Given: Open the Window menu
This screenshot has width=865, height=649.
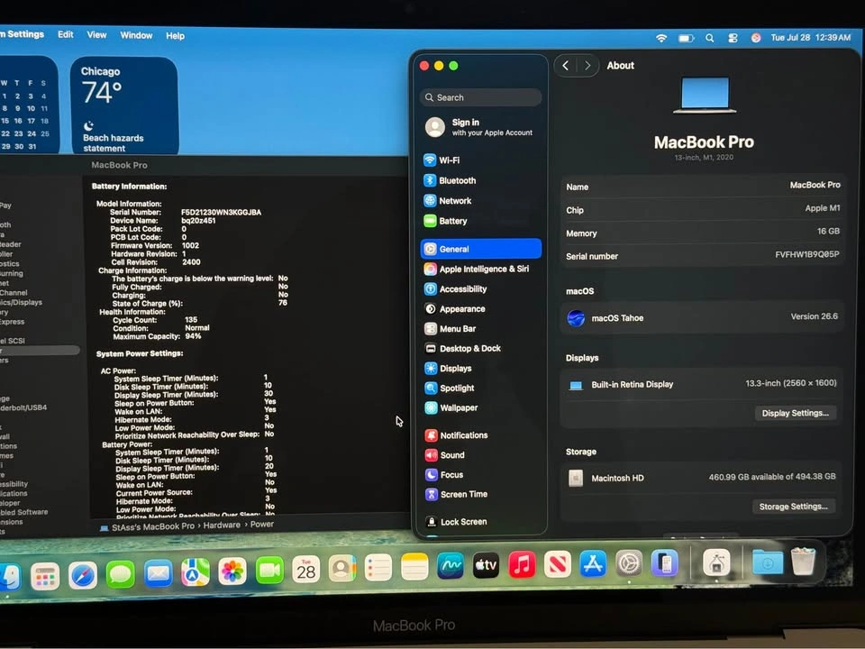Looking at the screenshot, I should pos(136,35).
